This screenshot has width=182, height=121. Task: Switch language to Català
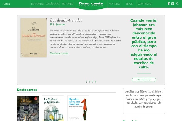[x=7, y=4]
